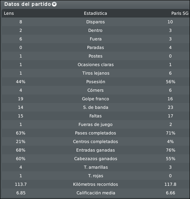190x199 pixels.
Task: Select the Calificación media row
Action: pyautogui.click(x=96, y=193)
